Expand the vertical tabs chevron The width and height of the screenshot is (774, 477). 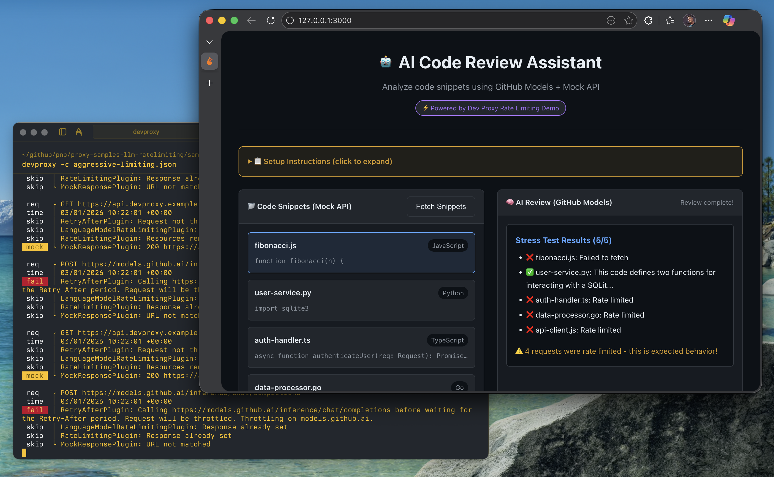coord(210,42)
